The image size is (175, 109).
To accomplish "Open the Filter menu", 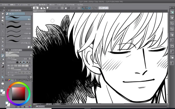I will coord(60,5).
